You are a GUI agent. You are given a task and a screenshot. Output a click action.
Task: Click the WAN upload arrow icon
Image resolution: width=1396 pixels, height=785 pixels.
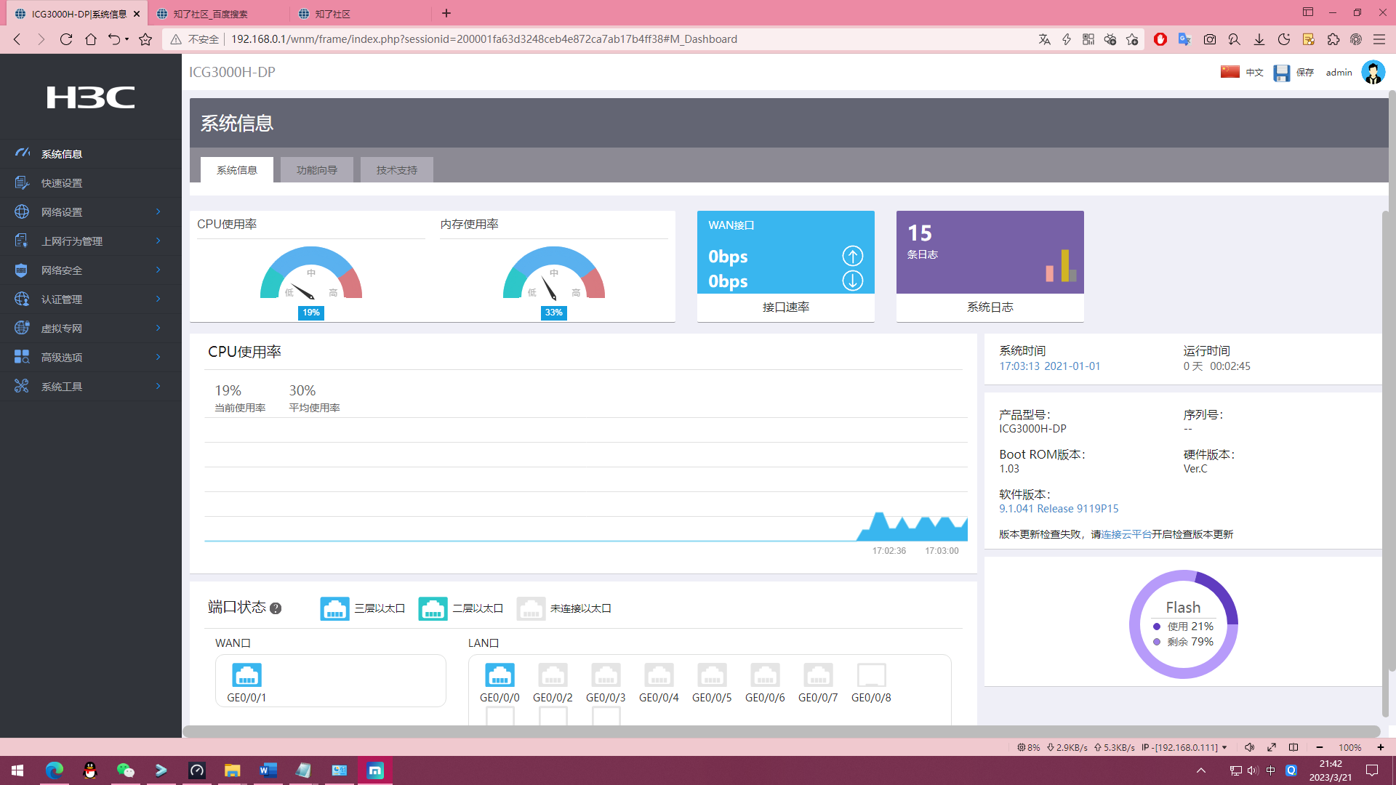(x=852, y=256)
